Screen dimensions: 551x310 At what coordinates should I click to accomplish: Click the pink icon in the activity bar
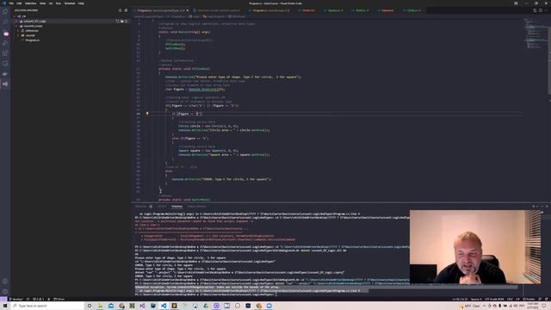pos(6,34)
